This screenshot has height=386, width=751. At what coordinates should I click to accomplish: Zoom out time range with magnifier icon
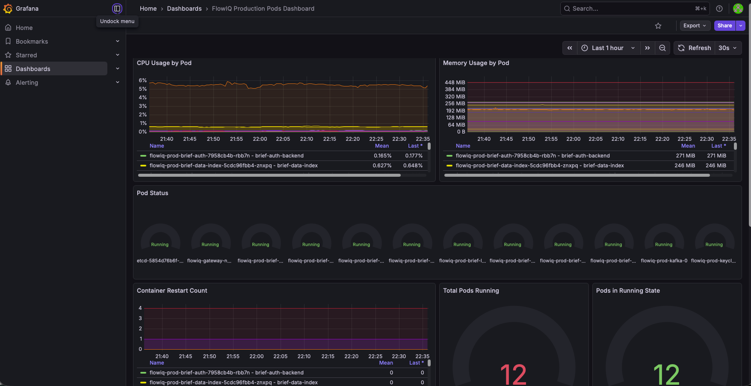[662, 48]
